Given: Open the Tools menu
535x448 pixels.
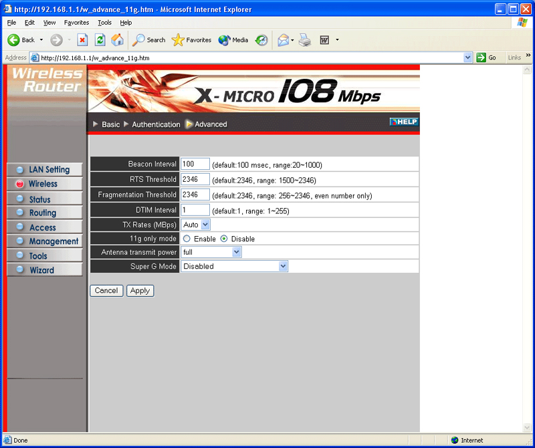Looking at the screenshot, I should pos(105,23).
